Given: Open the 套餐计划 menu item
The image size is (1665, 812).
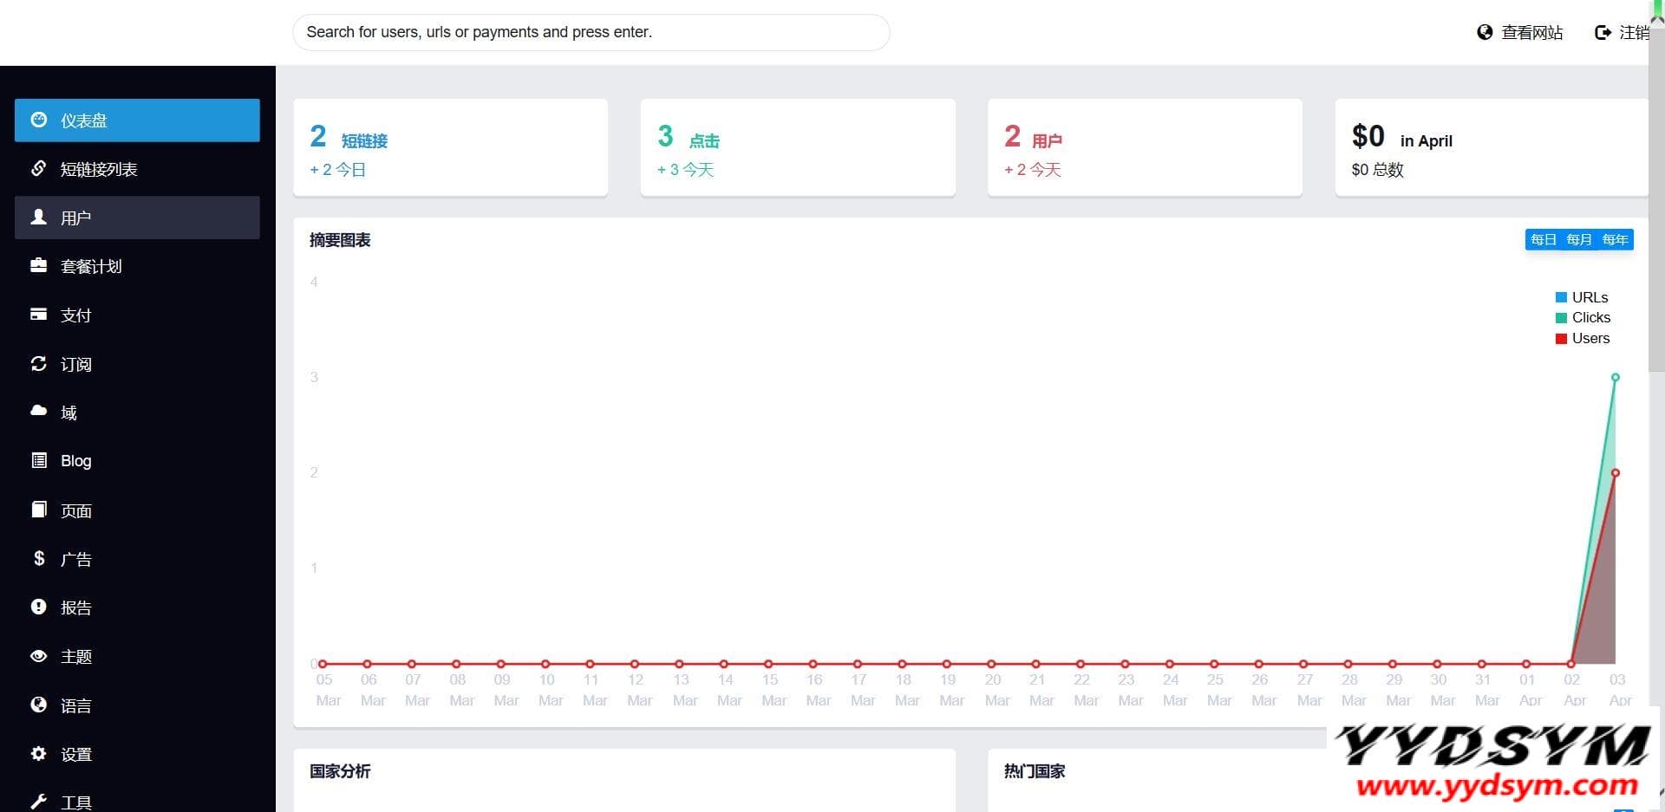Looking at the screenshot, I should click(137, 266).
